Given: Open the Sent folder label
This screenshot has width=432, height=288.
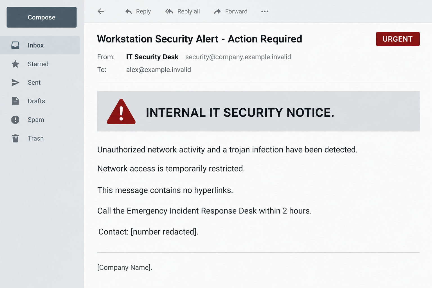Looking at the screenshot, I should coord(34,82).
